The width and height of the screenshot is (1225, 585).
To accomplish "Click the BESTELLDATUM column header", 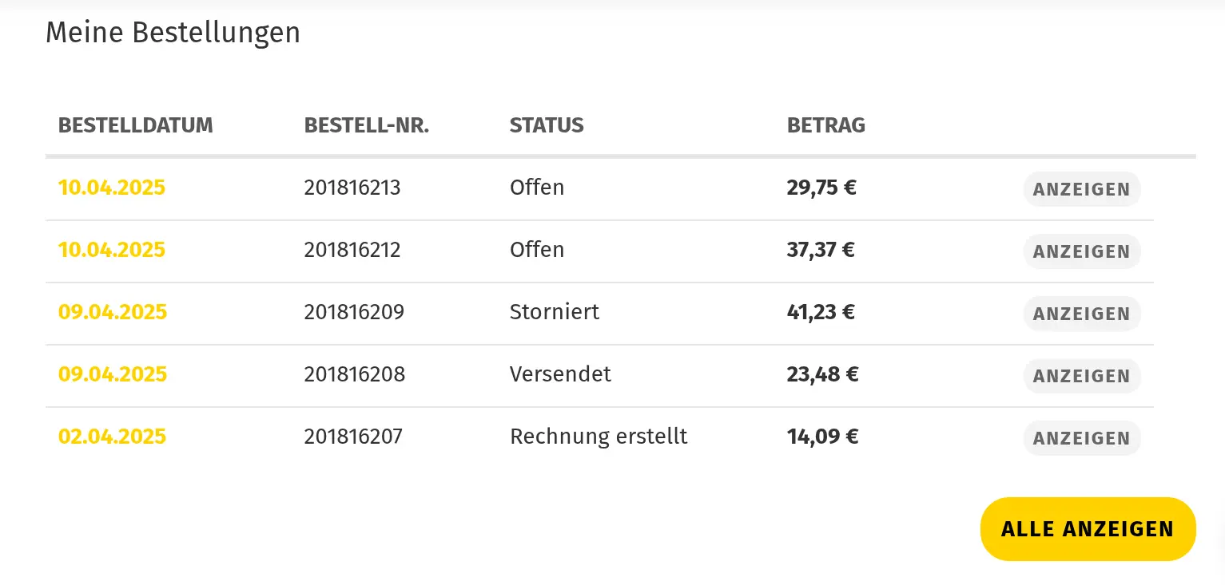I will [136, 125].
